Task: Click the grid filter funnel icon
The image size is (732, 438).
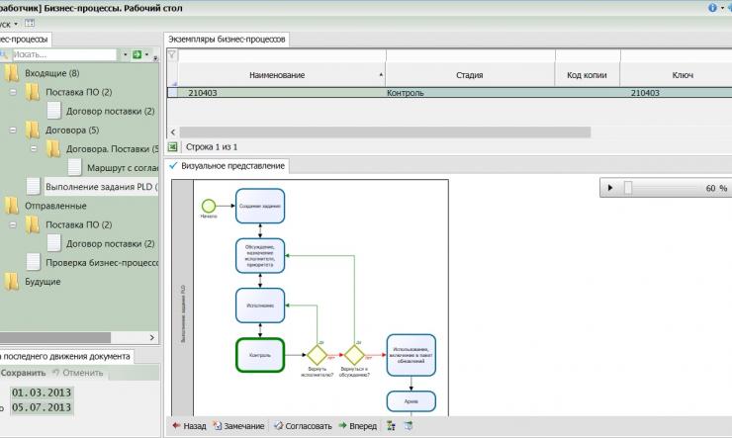Action: 172,55
